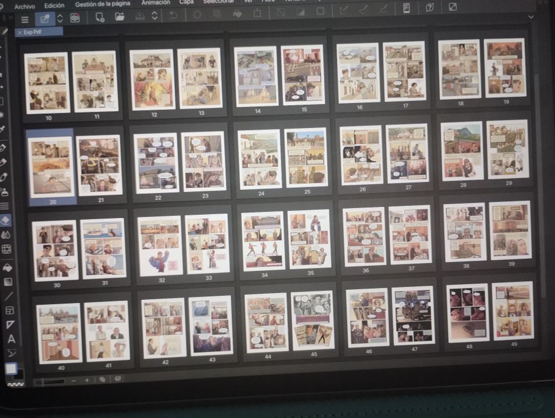Screen dimensions: 555x418
Task: Open the Gestión de la página menu
Action: tap(103, 4)
